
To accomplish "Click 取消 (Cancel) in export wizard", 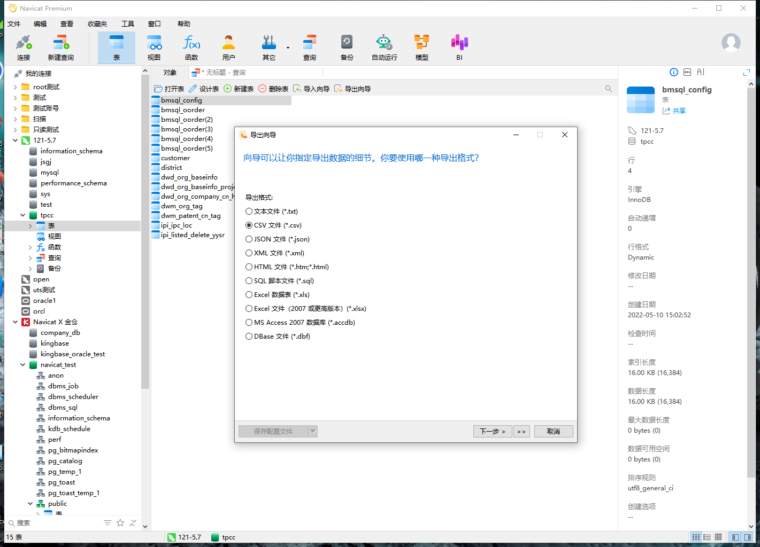I will tap(554, 431).
